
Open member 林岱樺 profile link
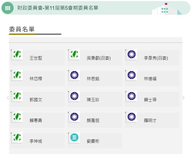[x=36, y=79]
